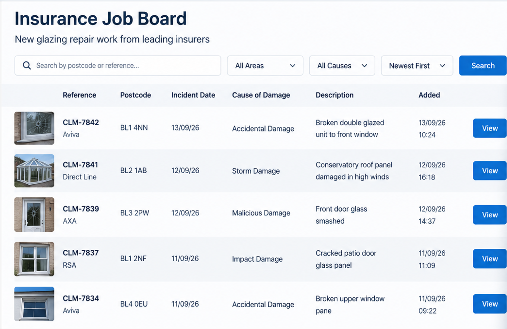The width and height of the screenshot is (507, 329).
Task: Click the Incident Date column header
Action: pos(193,95)
